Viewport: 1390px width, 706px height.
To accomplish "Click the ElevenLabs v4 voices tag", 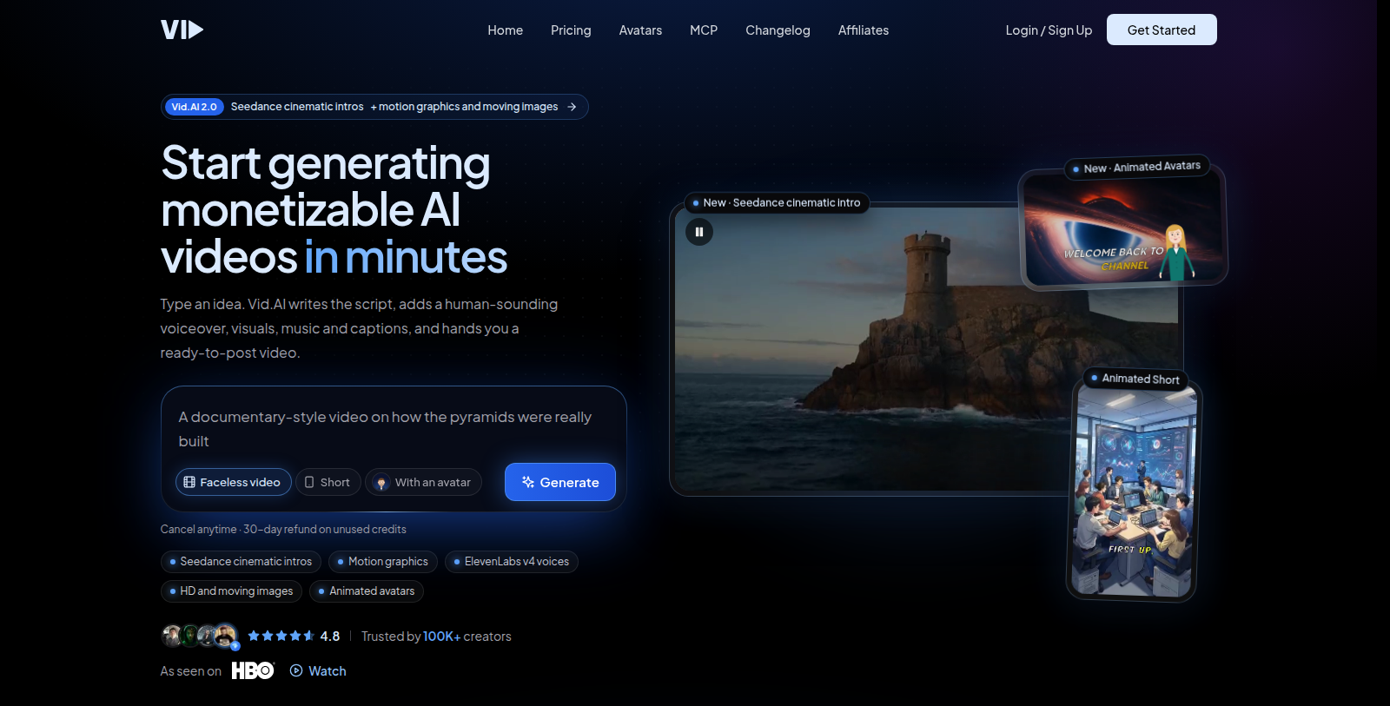I will 512,562.
